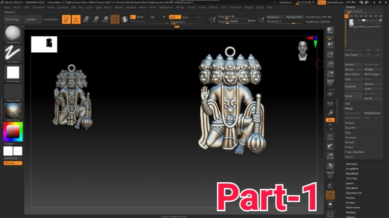Viewport: 389px width, 218px height.
Task: Click the camera head orientation gizmo
Action: 302,51
